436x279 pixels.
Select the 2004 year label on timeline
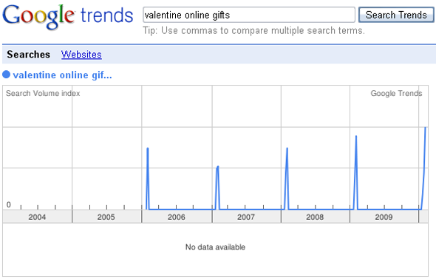coord(37,217)
